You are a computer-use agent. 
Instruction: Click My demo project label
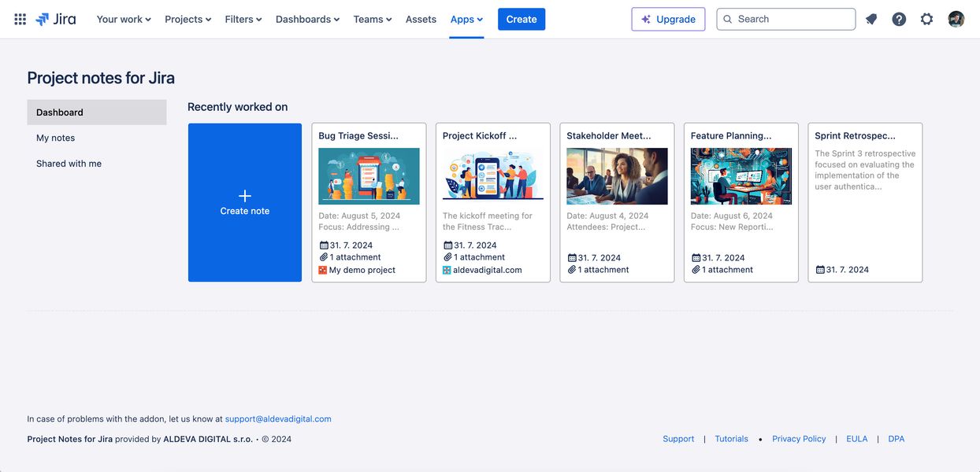(x=362, y=270)
